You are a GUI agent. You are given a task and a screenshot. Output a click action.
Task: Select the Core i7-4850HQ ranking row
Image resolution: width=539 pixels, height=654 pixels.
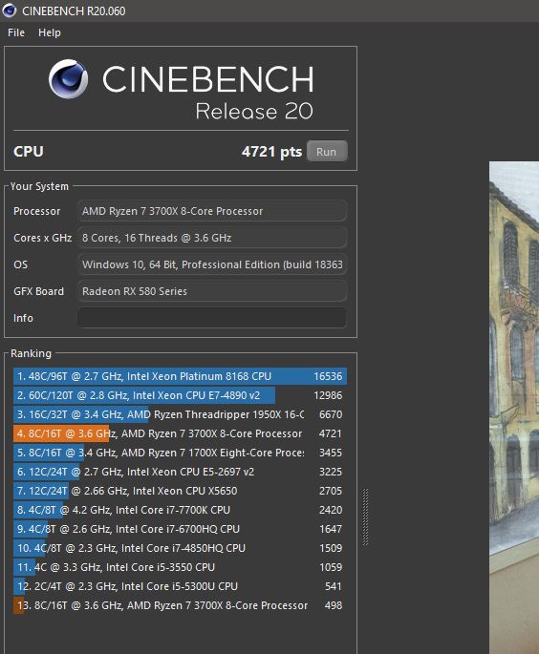[x=180, y=548]
